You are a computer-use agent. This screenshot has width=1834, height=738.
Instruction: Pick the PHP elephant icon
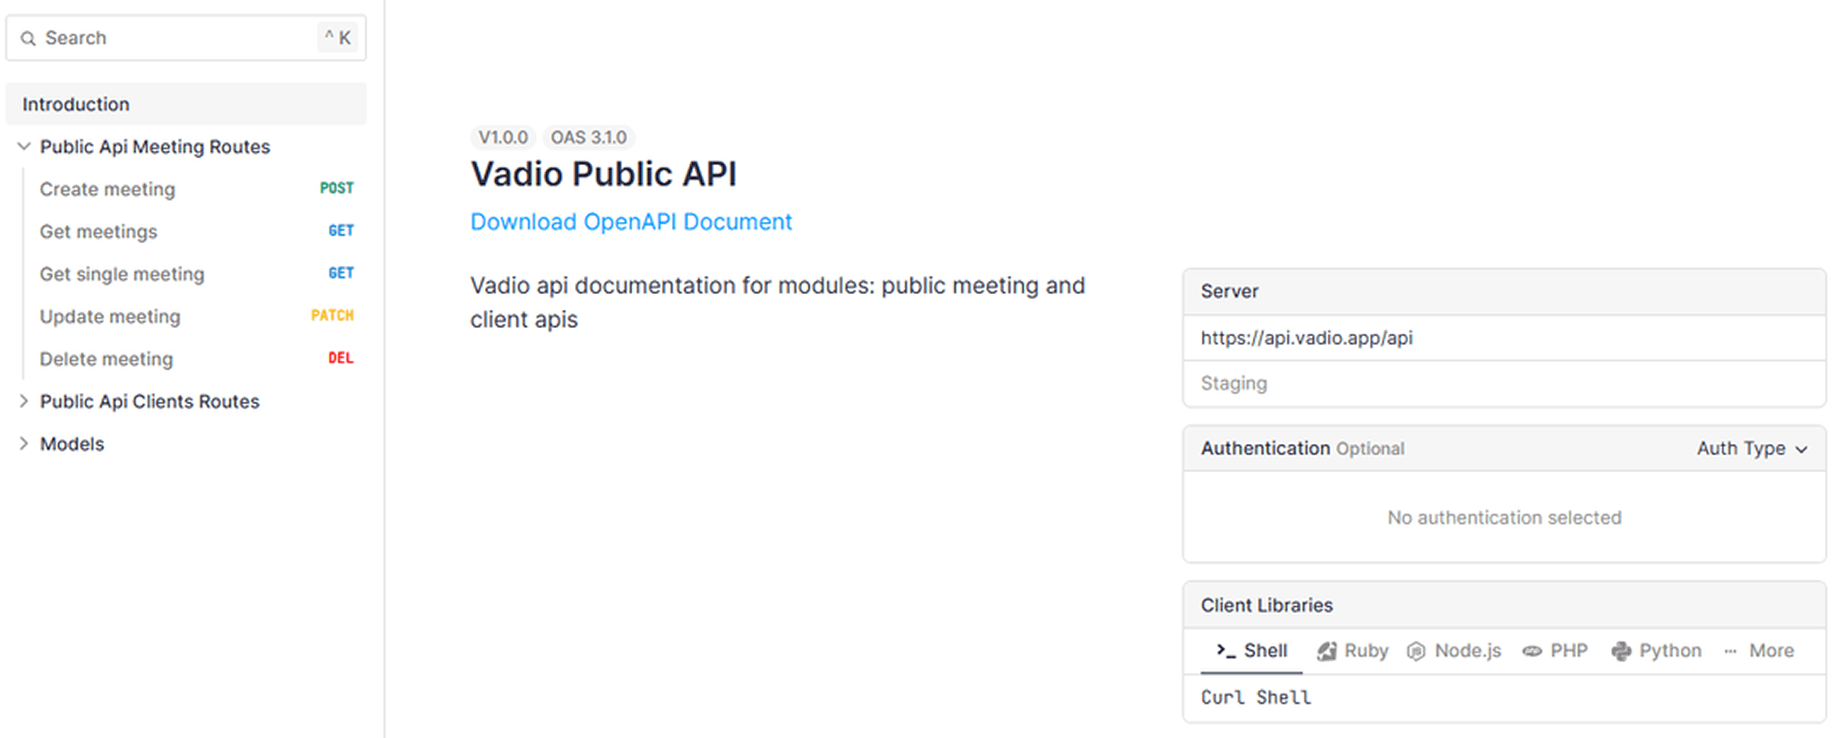1531,651
